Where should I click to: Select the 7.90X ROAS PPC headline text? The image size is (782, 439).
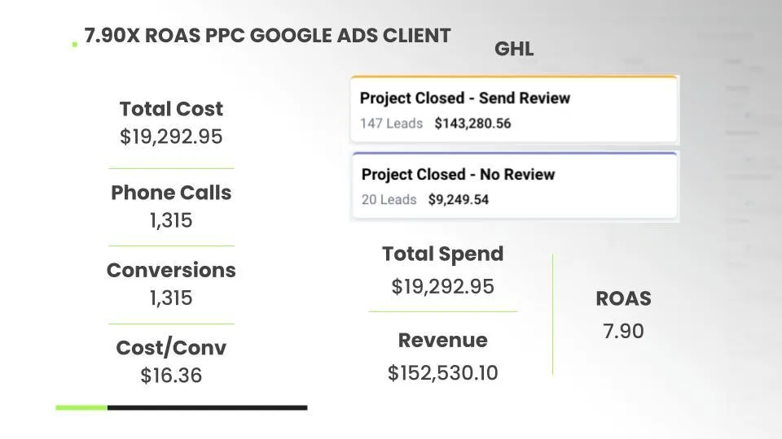[267, 36]
